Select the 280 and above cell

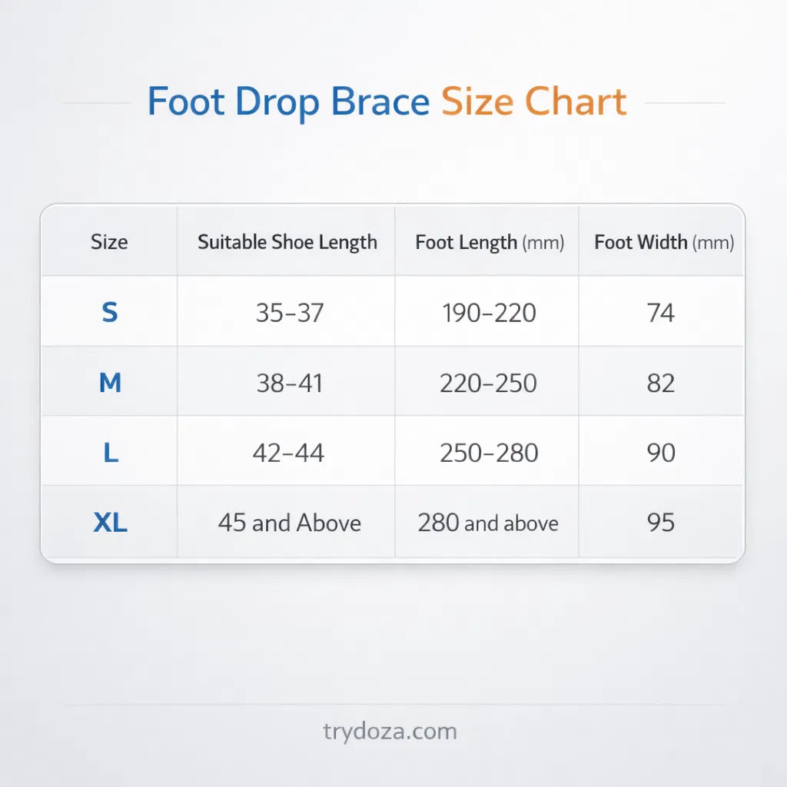[x=488, y=523]
